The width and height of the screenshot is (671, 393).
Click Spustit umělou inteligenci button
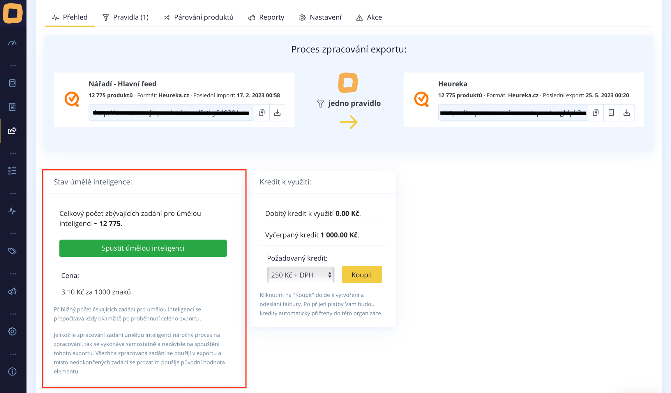(x=143, y=248)
